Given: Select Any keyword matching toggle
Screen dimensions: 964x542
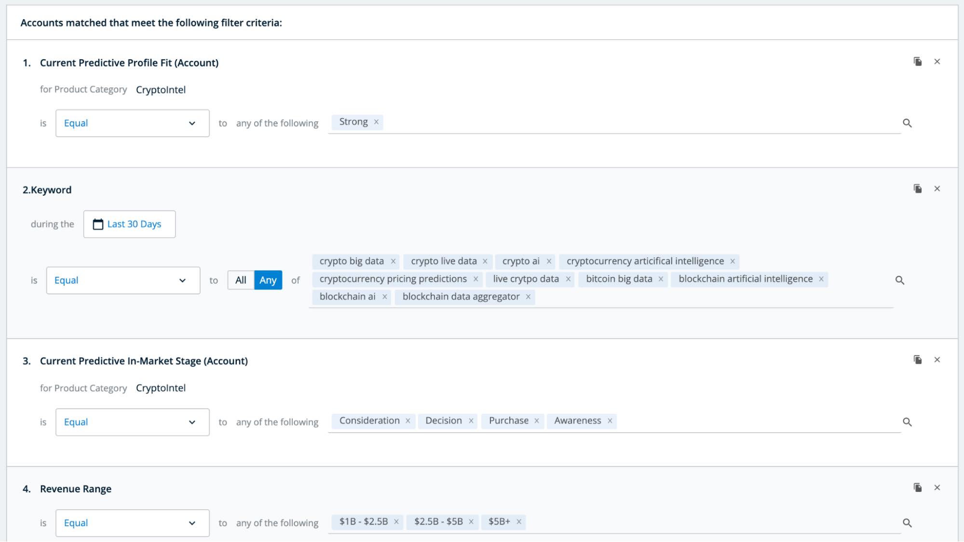Looking at the screenshot, I should click(x=268, y=280).
